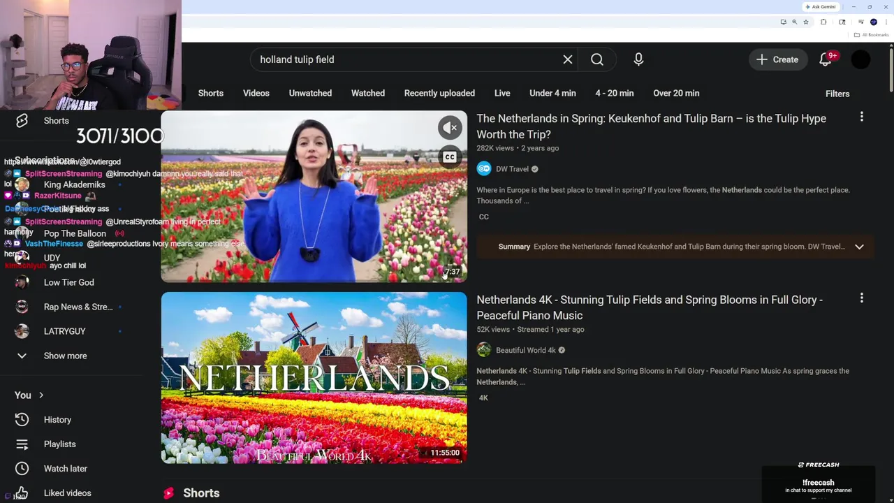Screen dimensions: 894x503
Task: Click the Create button
Action: click(x=778, y=59)
